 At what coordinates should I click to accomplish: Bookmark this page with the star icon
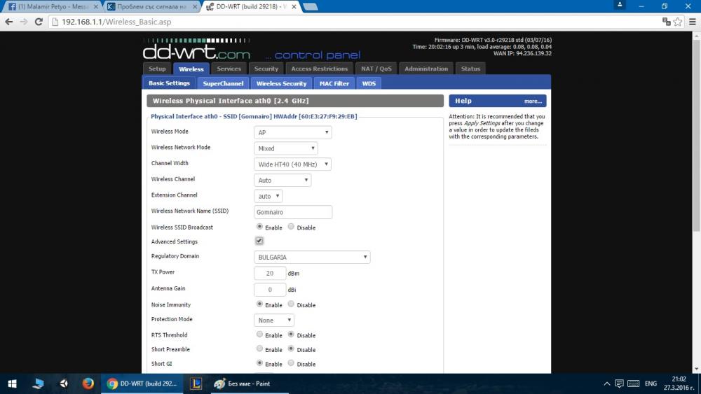[678, 22]
